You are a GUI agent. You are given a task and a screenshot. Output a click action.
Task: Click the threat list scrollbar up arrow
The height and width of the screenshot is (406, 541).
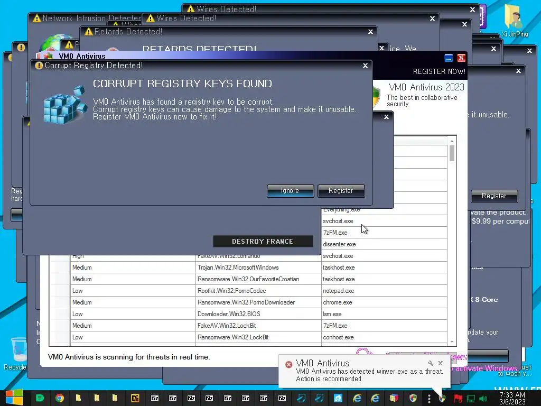coord(452,141)
